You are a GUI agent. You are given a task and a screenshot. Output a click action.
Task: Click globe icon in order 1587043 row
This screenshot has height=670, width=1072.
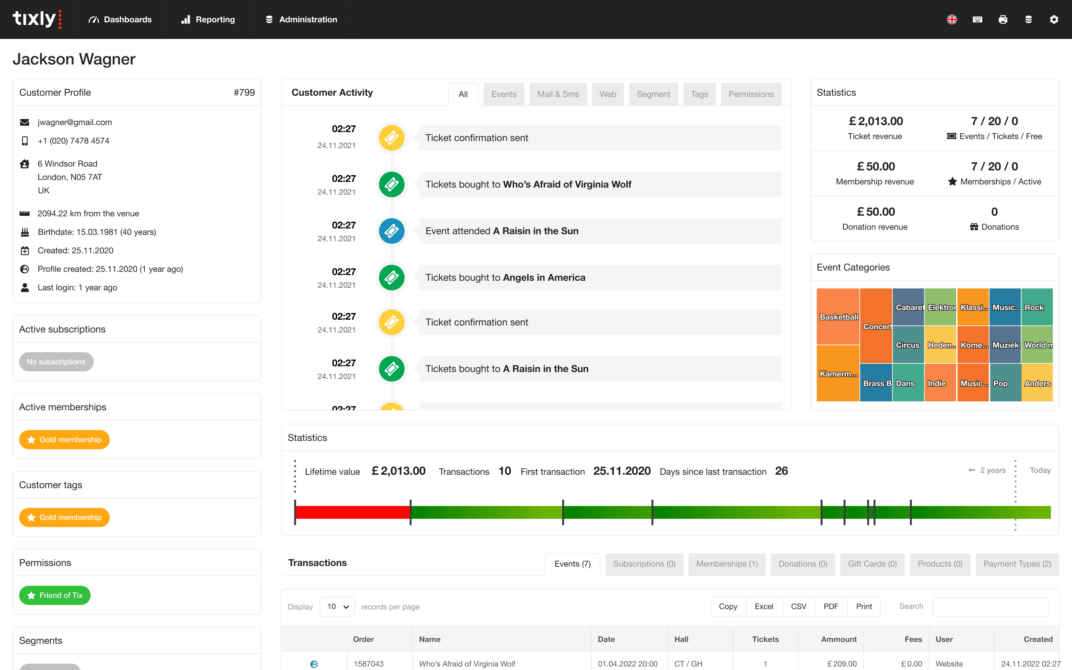click(x=314, y=663)
